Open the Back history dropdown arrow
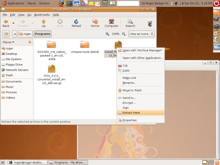 13,23
